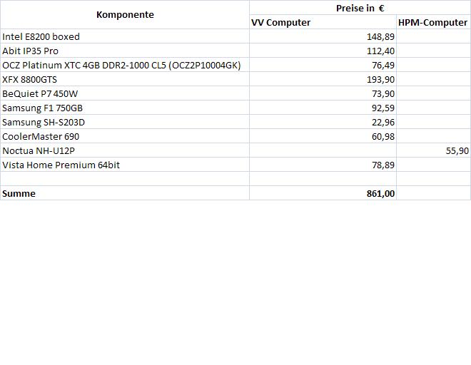Select the 861,00 total cell

pyautogui.click(x=323, y=193)
